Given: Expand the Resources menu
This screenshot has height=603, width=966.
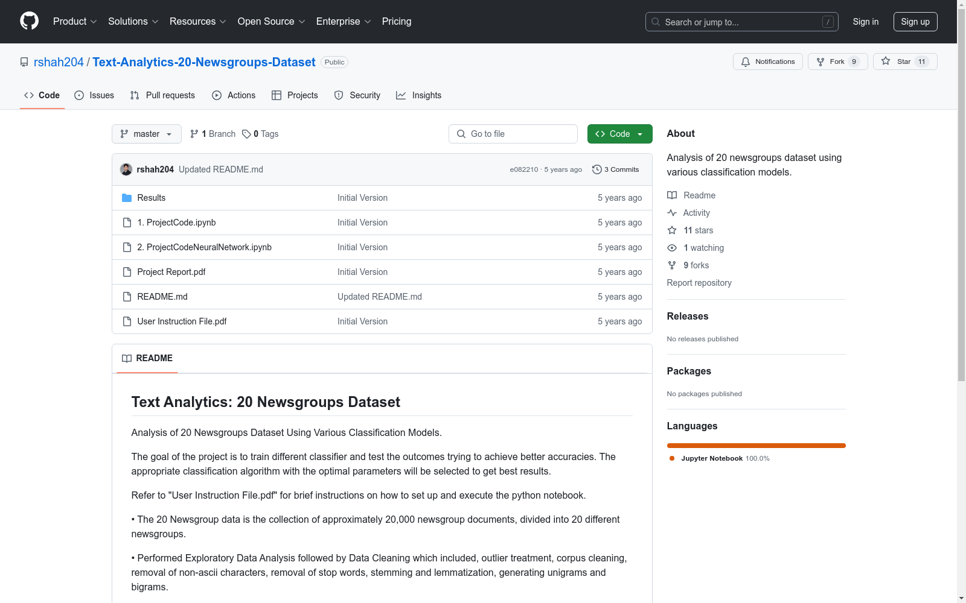Looking at the screenshot, I should [x=198, y=22].
